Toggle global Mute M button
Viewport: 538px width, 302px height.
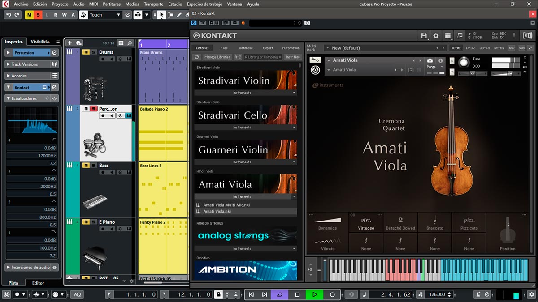pyautogui.click(x=30, y=15)
